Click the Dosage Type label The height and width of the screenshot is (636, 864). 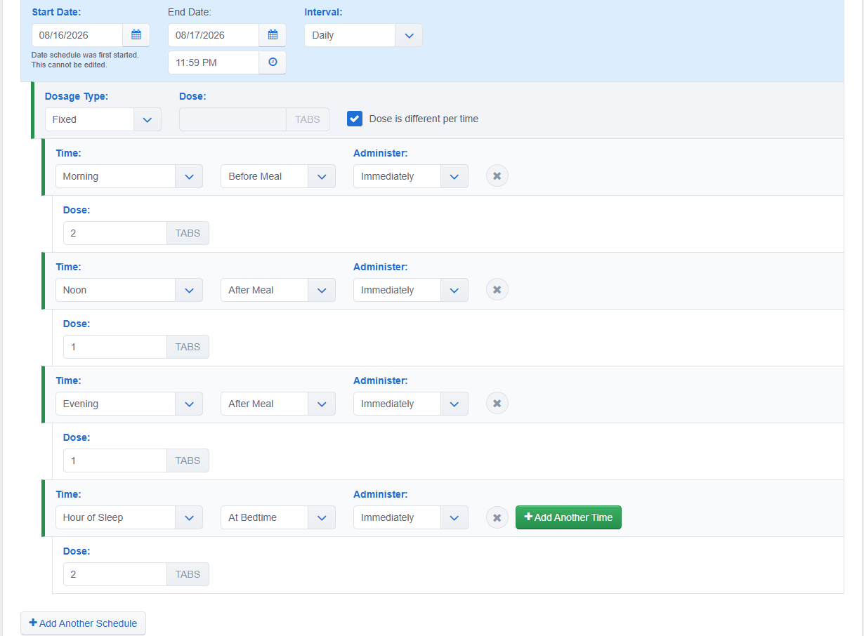[x=77, y=96]
